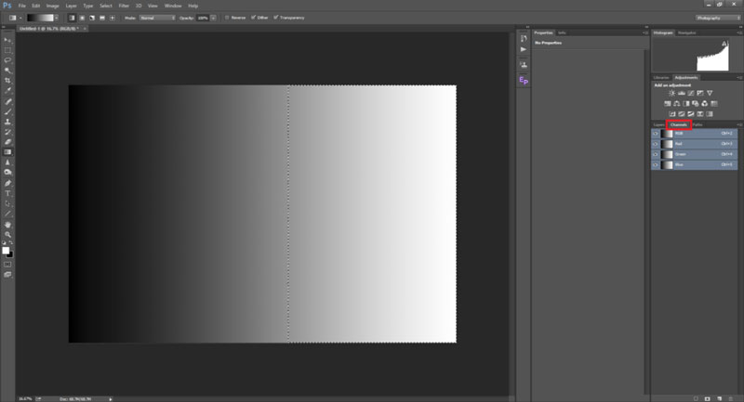Open the Extension panel EP icon
This screenshot has width=744, height=402.
tap(524, 81)
